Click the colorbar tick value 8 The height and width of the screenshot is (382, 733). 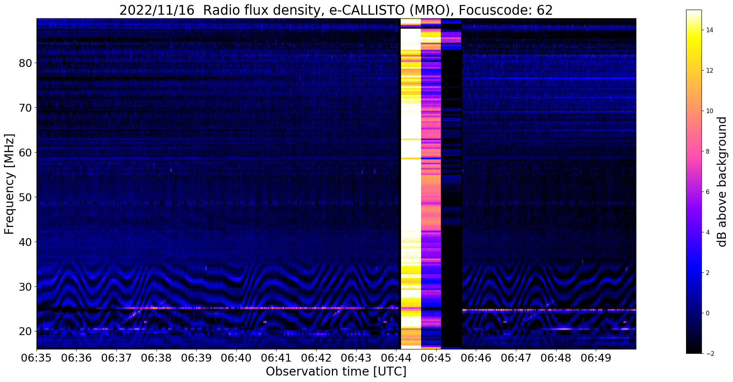tap(707, 152)
